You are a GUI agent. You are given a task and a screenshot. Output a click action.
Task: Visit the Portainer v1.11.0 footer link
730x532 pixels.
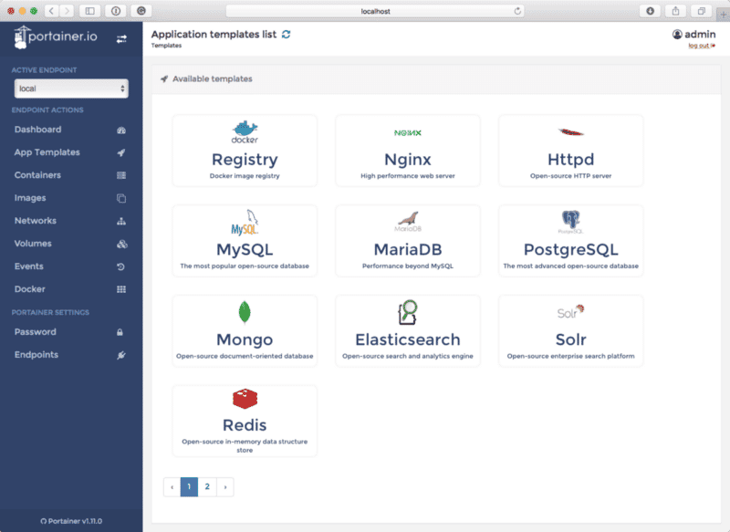71,520
